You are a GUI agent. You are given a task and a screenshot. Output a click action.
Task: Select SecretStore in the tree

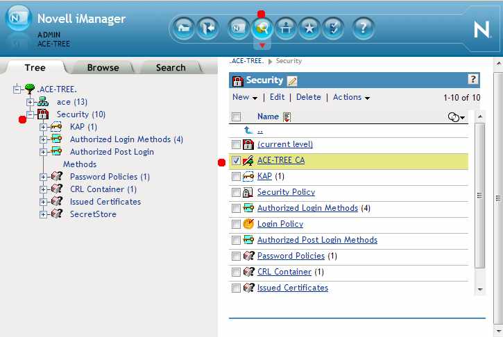pyautogui.click(x=93, y=214)
